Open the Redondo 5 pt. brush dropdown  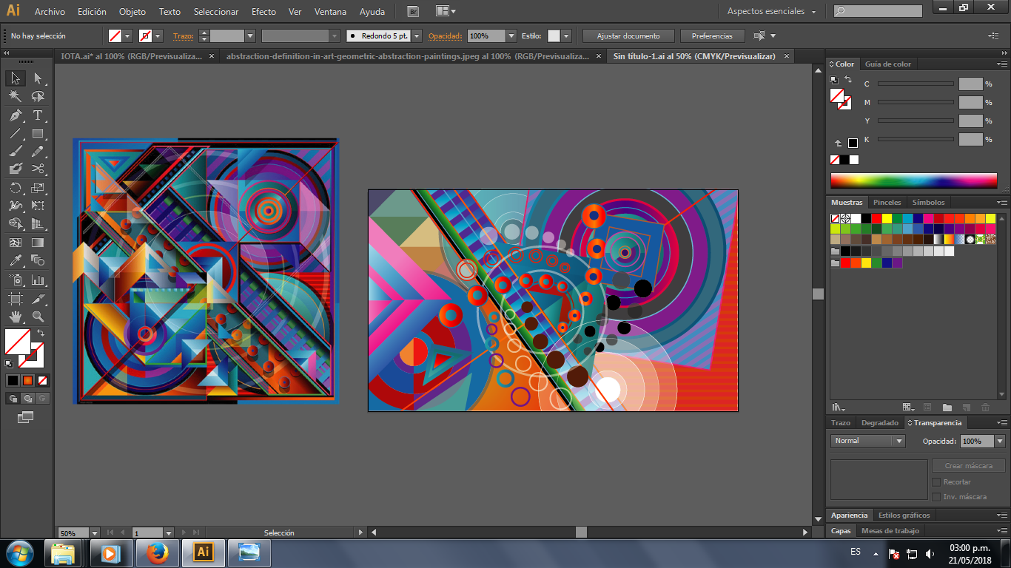click(417, 35)
